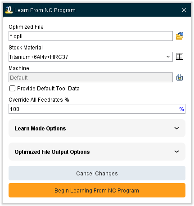The width and height of the screenshot is (194, 206).
Task: Close the Learn From NC Program dialog
Action: (x=184, y=10)
